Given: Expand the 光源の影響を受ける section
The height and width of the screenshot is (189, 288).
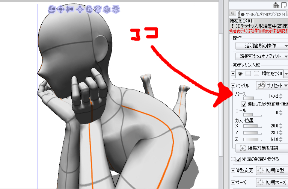Looking at the screenshot, I should coord(233,159).
